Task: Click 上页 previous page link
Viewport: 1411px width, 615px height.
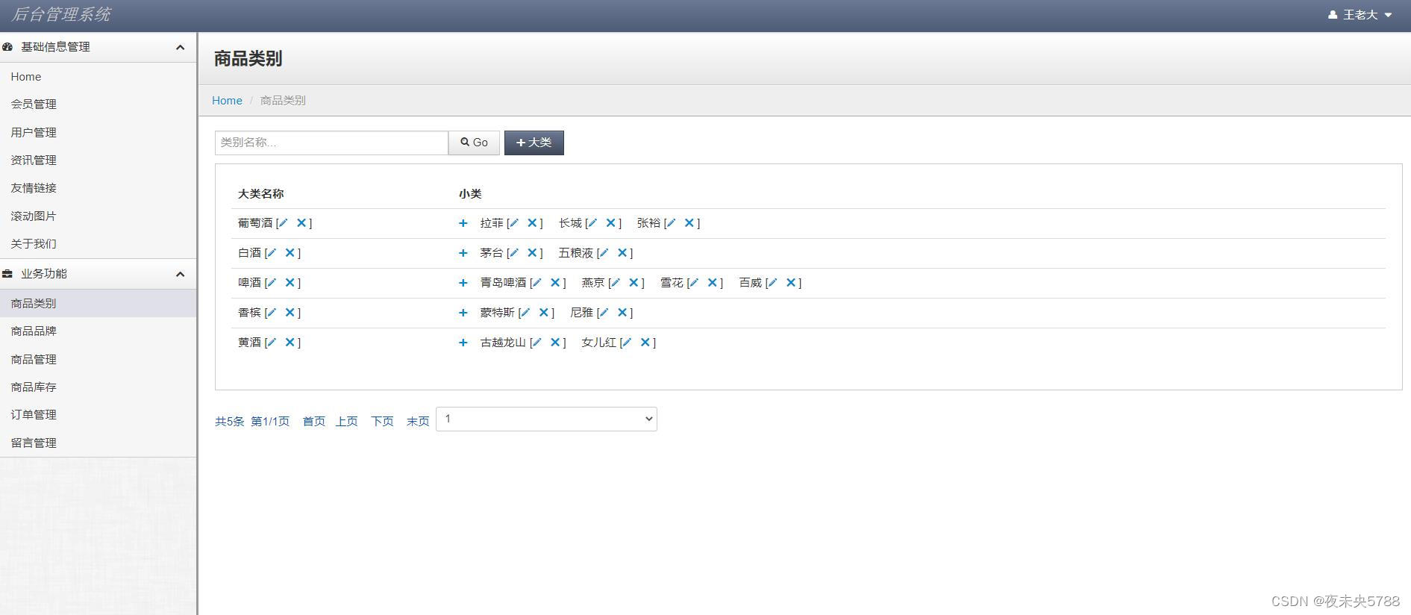Action: pos(346,422)
